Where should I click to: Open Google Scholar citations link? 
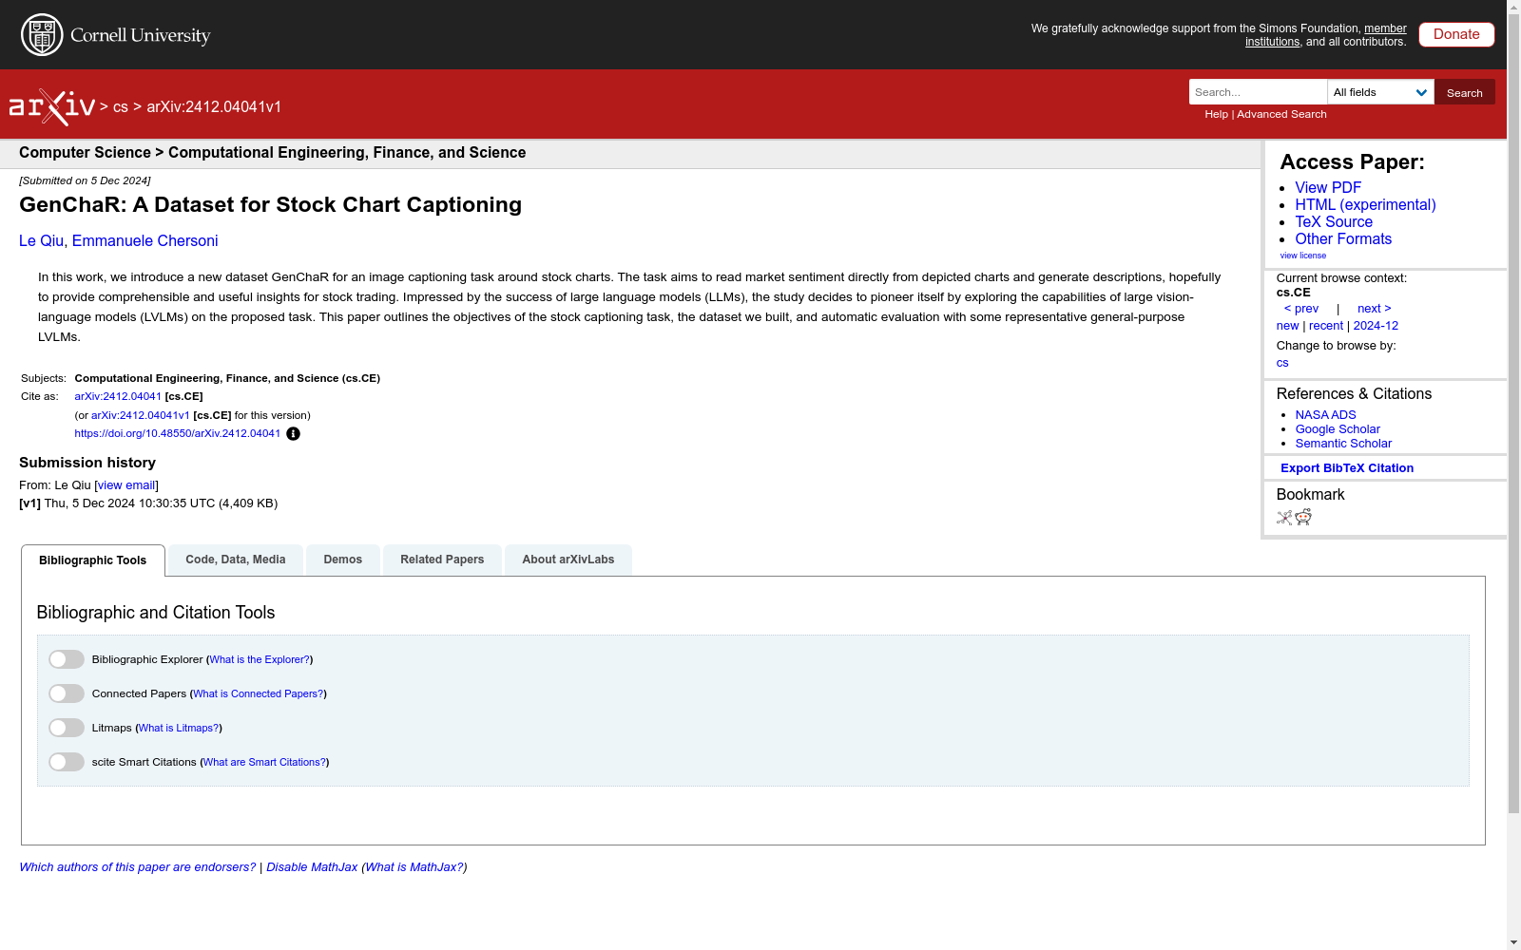pos(1338,429)
